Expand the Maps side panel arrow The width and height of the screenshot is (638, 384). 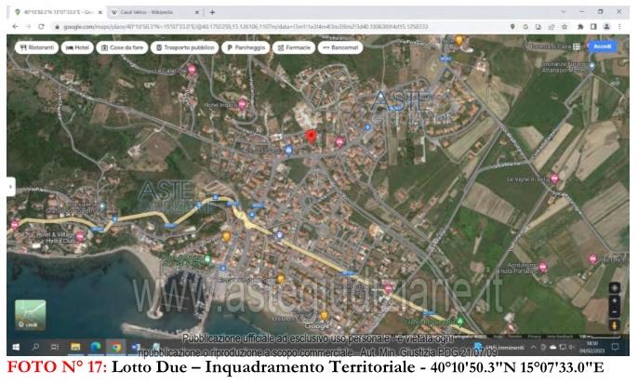[x=11, y=187]
